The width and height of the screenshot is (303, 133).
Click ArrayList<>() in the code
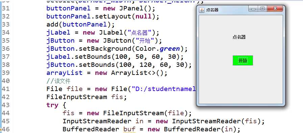coord(137,73)
